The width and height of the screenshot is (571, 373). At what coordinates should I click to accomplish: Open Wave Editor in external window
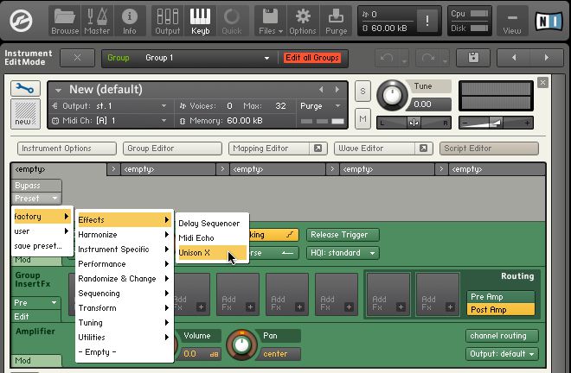(423, 149)
